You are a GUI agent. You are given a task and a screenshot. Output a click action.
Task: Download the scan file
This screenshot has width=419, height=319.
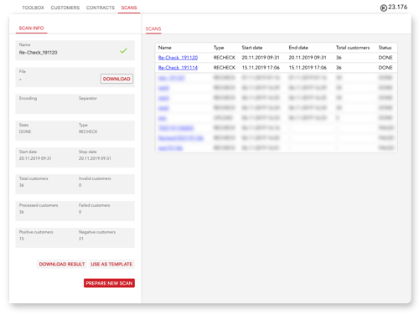[x=116, y=79]
